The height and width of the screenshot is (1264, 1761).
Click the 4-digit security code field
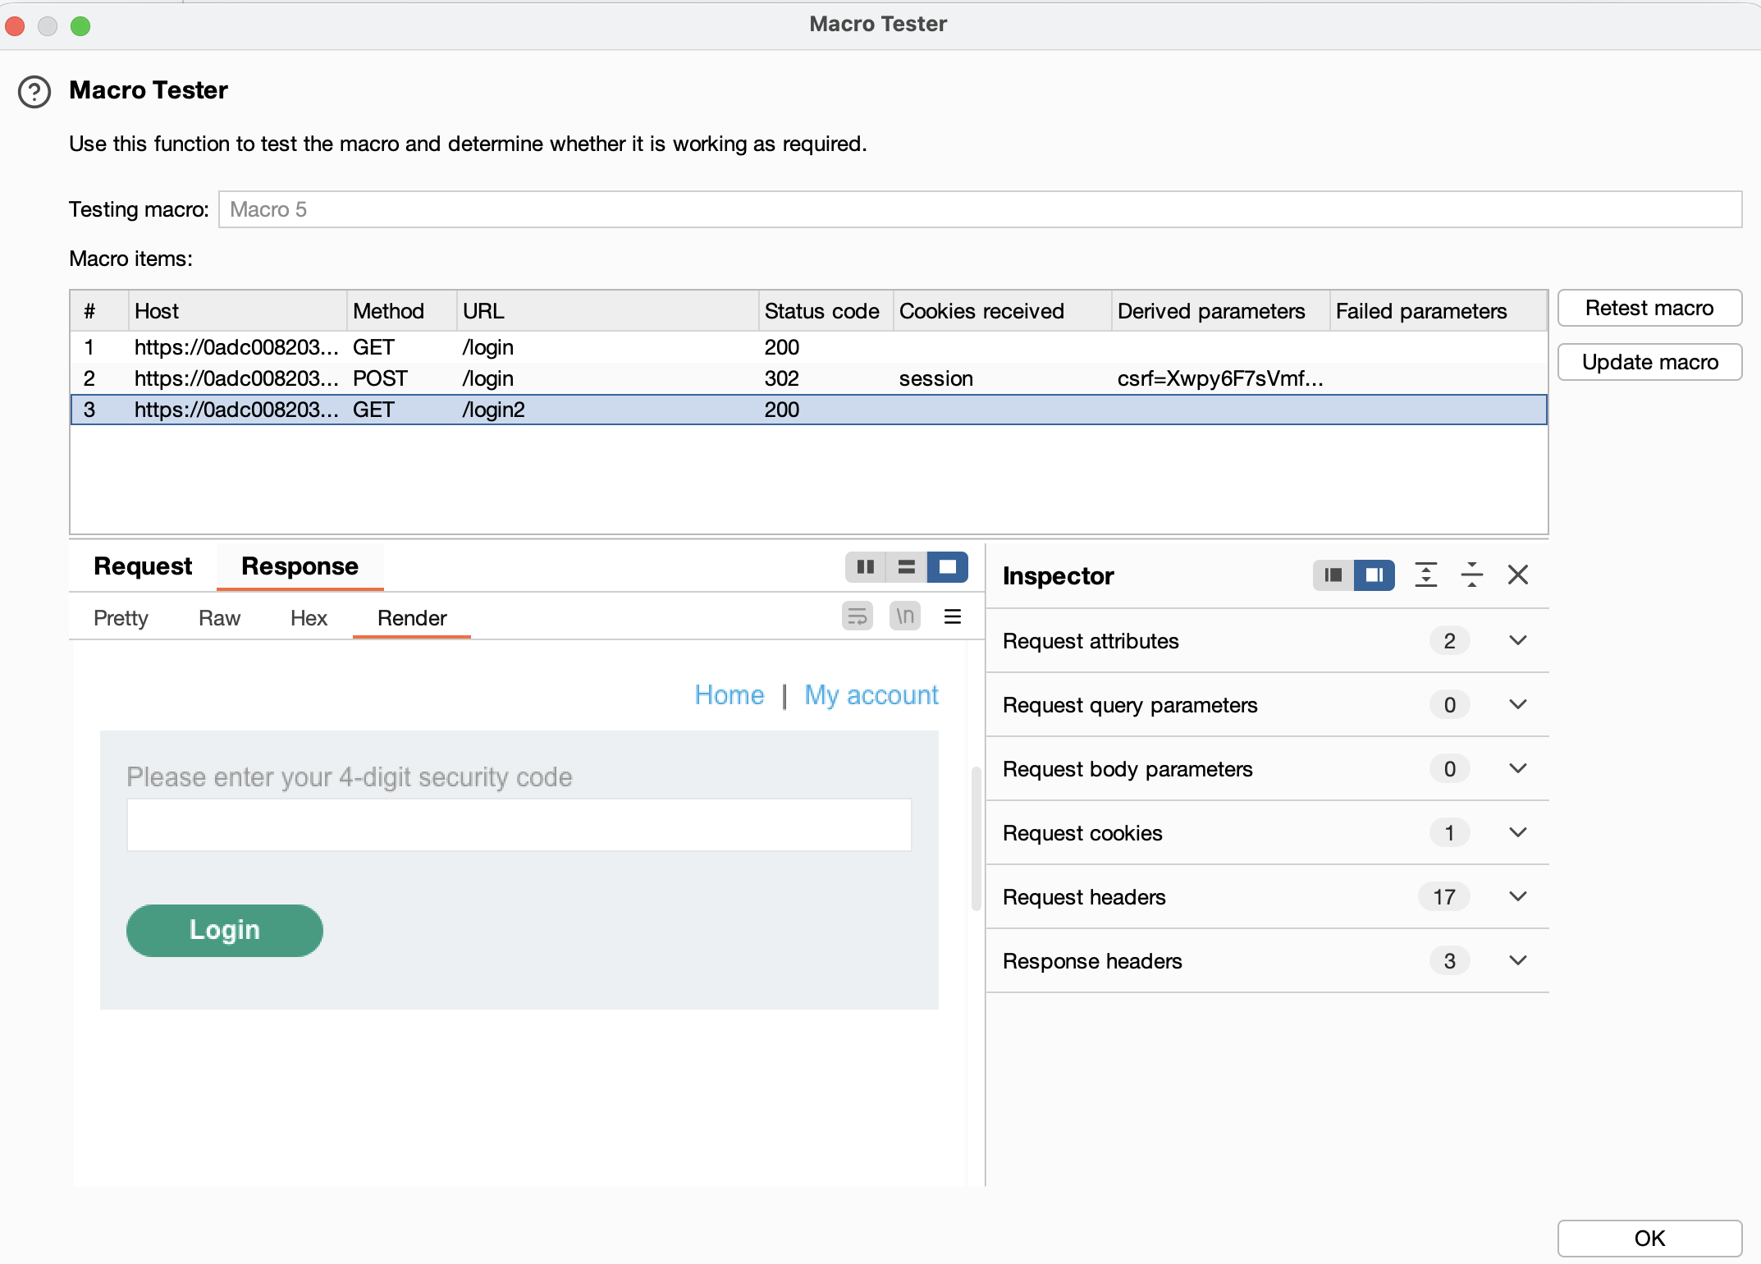(519, 825)
